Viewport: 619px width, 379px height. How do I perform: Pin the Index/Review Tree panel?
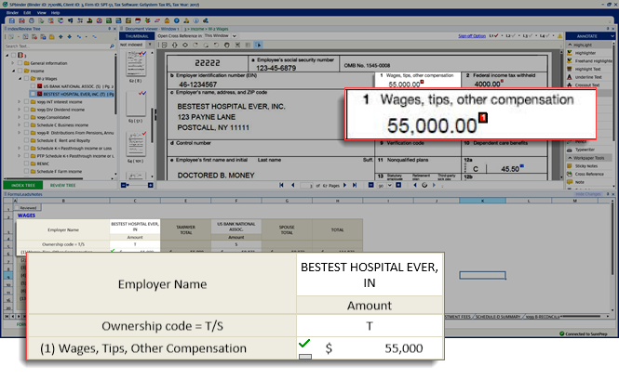[x=109, y=29]
